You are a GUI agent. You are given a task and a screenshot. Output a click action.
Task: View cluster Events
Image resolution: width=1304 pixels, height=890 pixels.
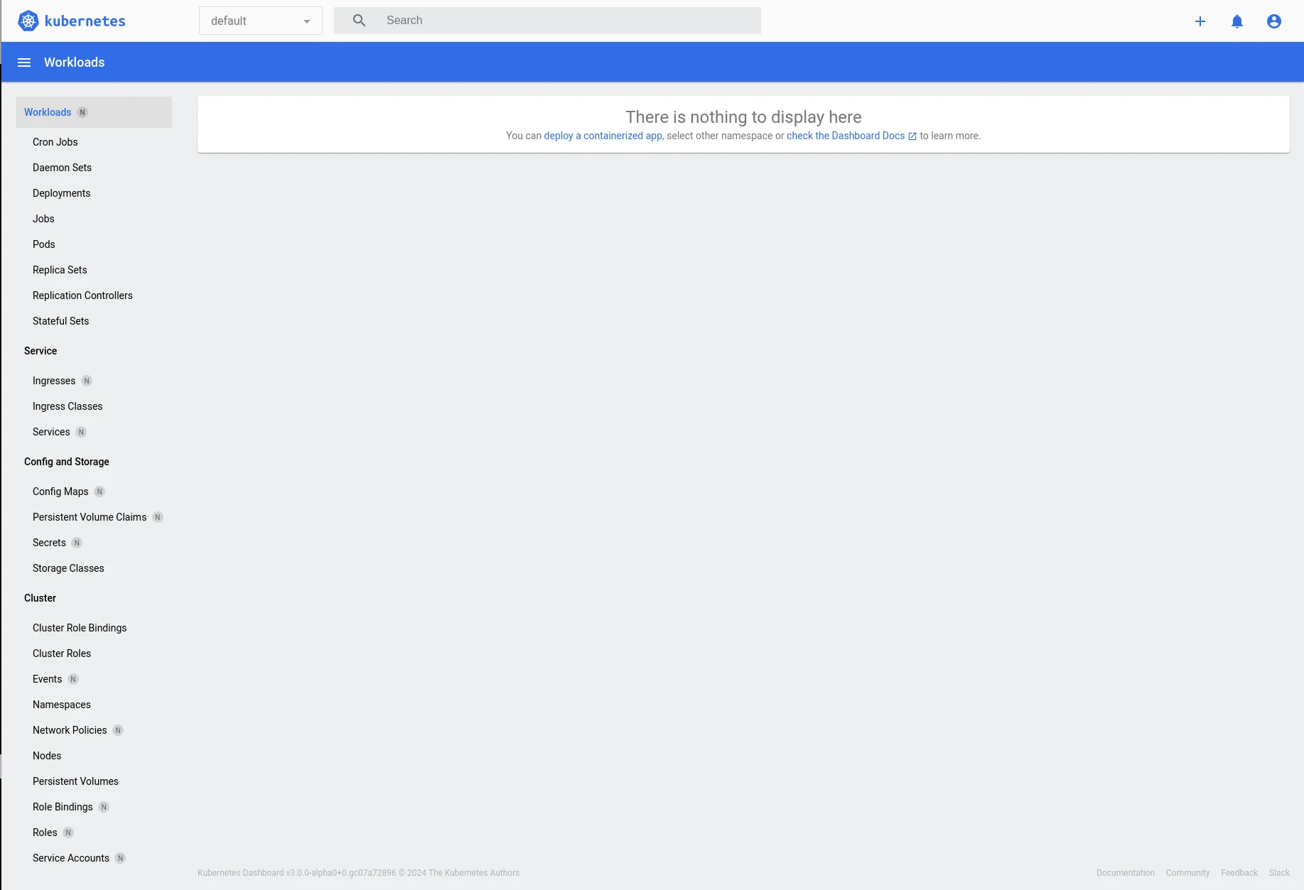[47, 679]
